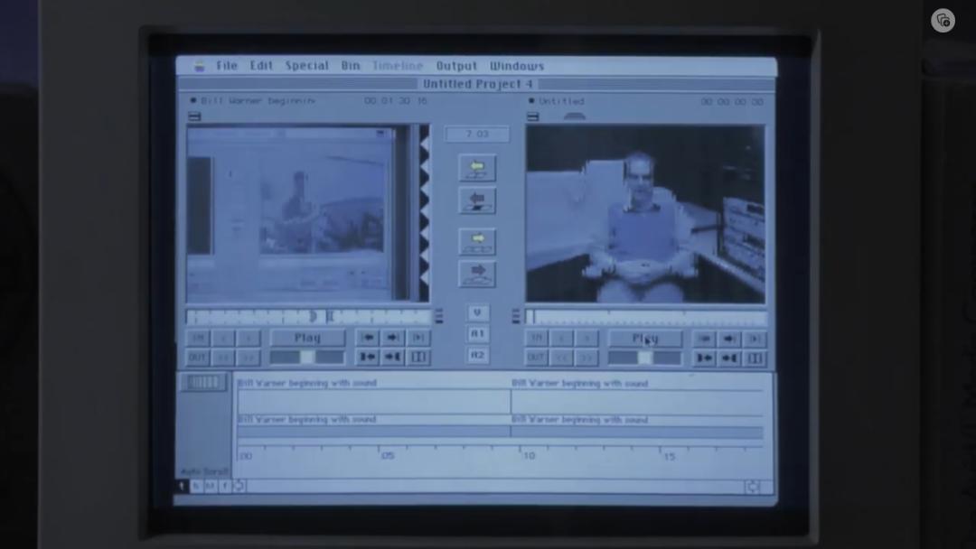976x549 pixels.
Task: Toggle the V video track selector
Action: click(477, 312)
